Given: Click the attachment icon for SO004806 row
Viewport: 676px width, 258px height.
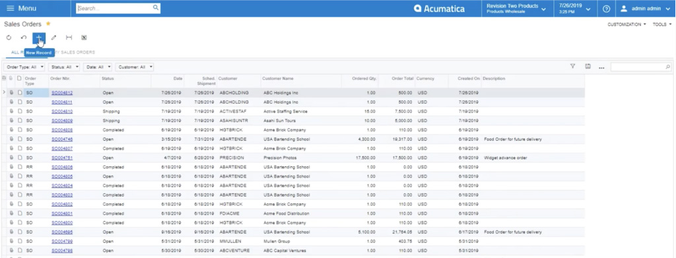Looking at the screenshot, I should [x=12, y=167].
